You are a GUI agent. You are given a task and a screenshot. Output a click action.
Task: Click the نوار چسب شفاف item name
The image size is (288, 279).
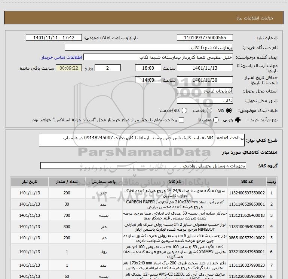175,238
